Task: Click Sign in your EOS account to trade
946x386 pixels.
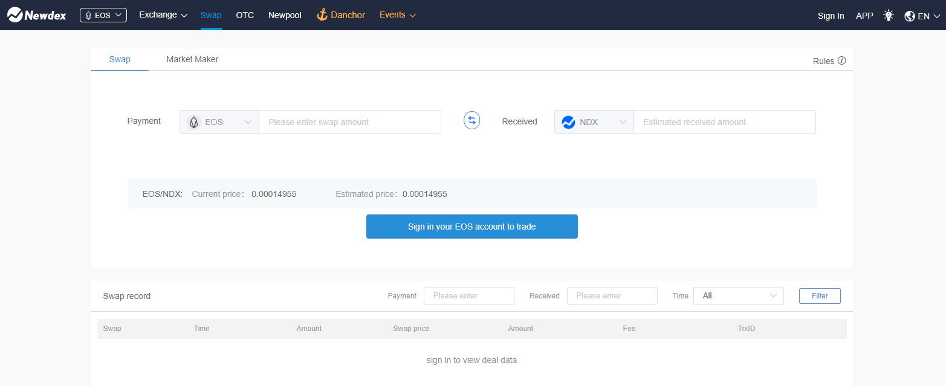Action: pos(472,227)
